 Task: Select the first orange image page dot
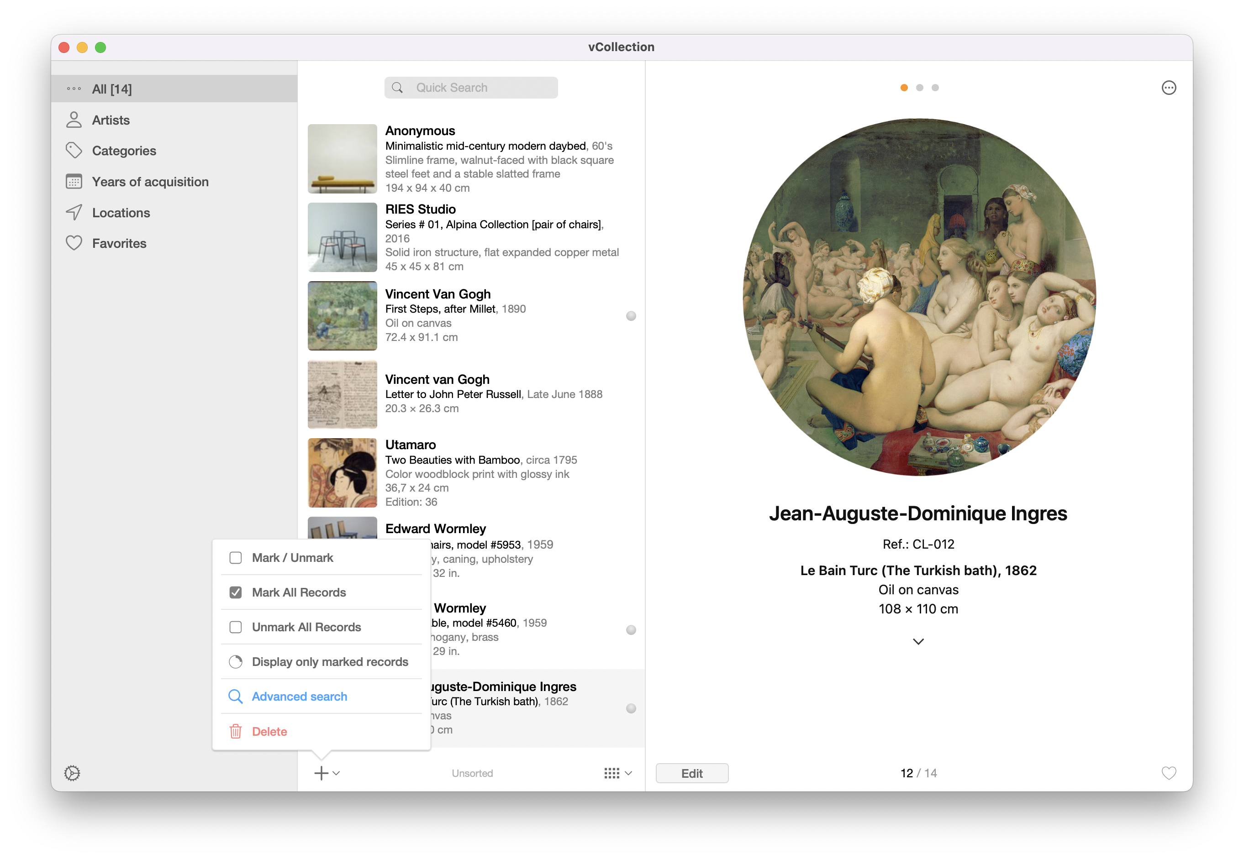[x=904, y=88]
